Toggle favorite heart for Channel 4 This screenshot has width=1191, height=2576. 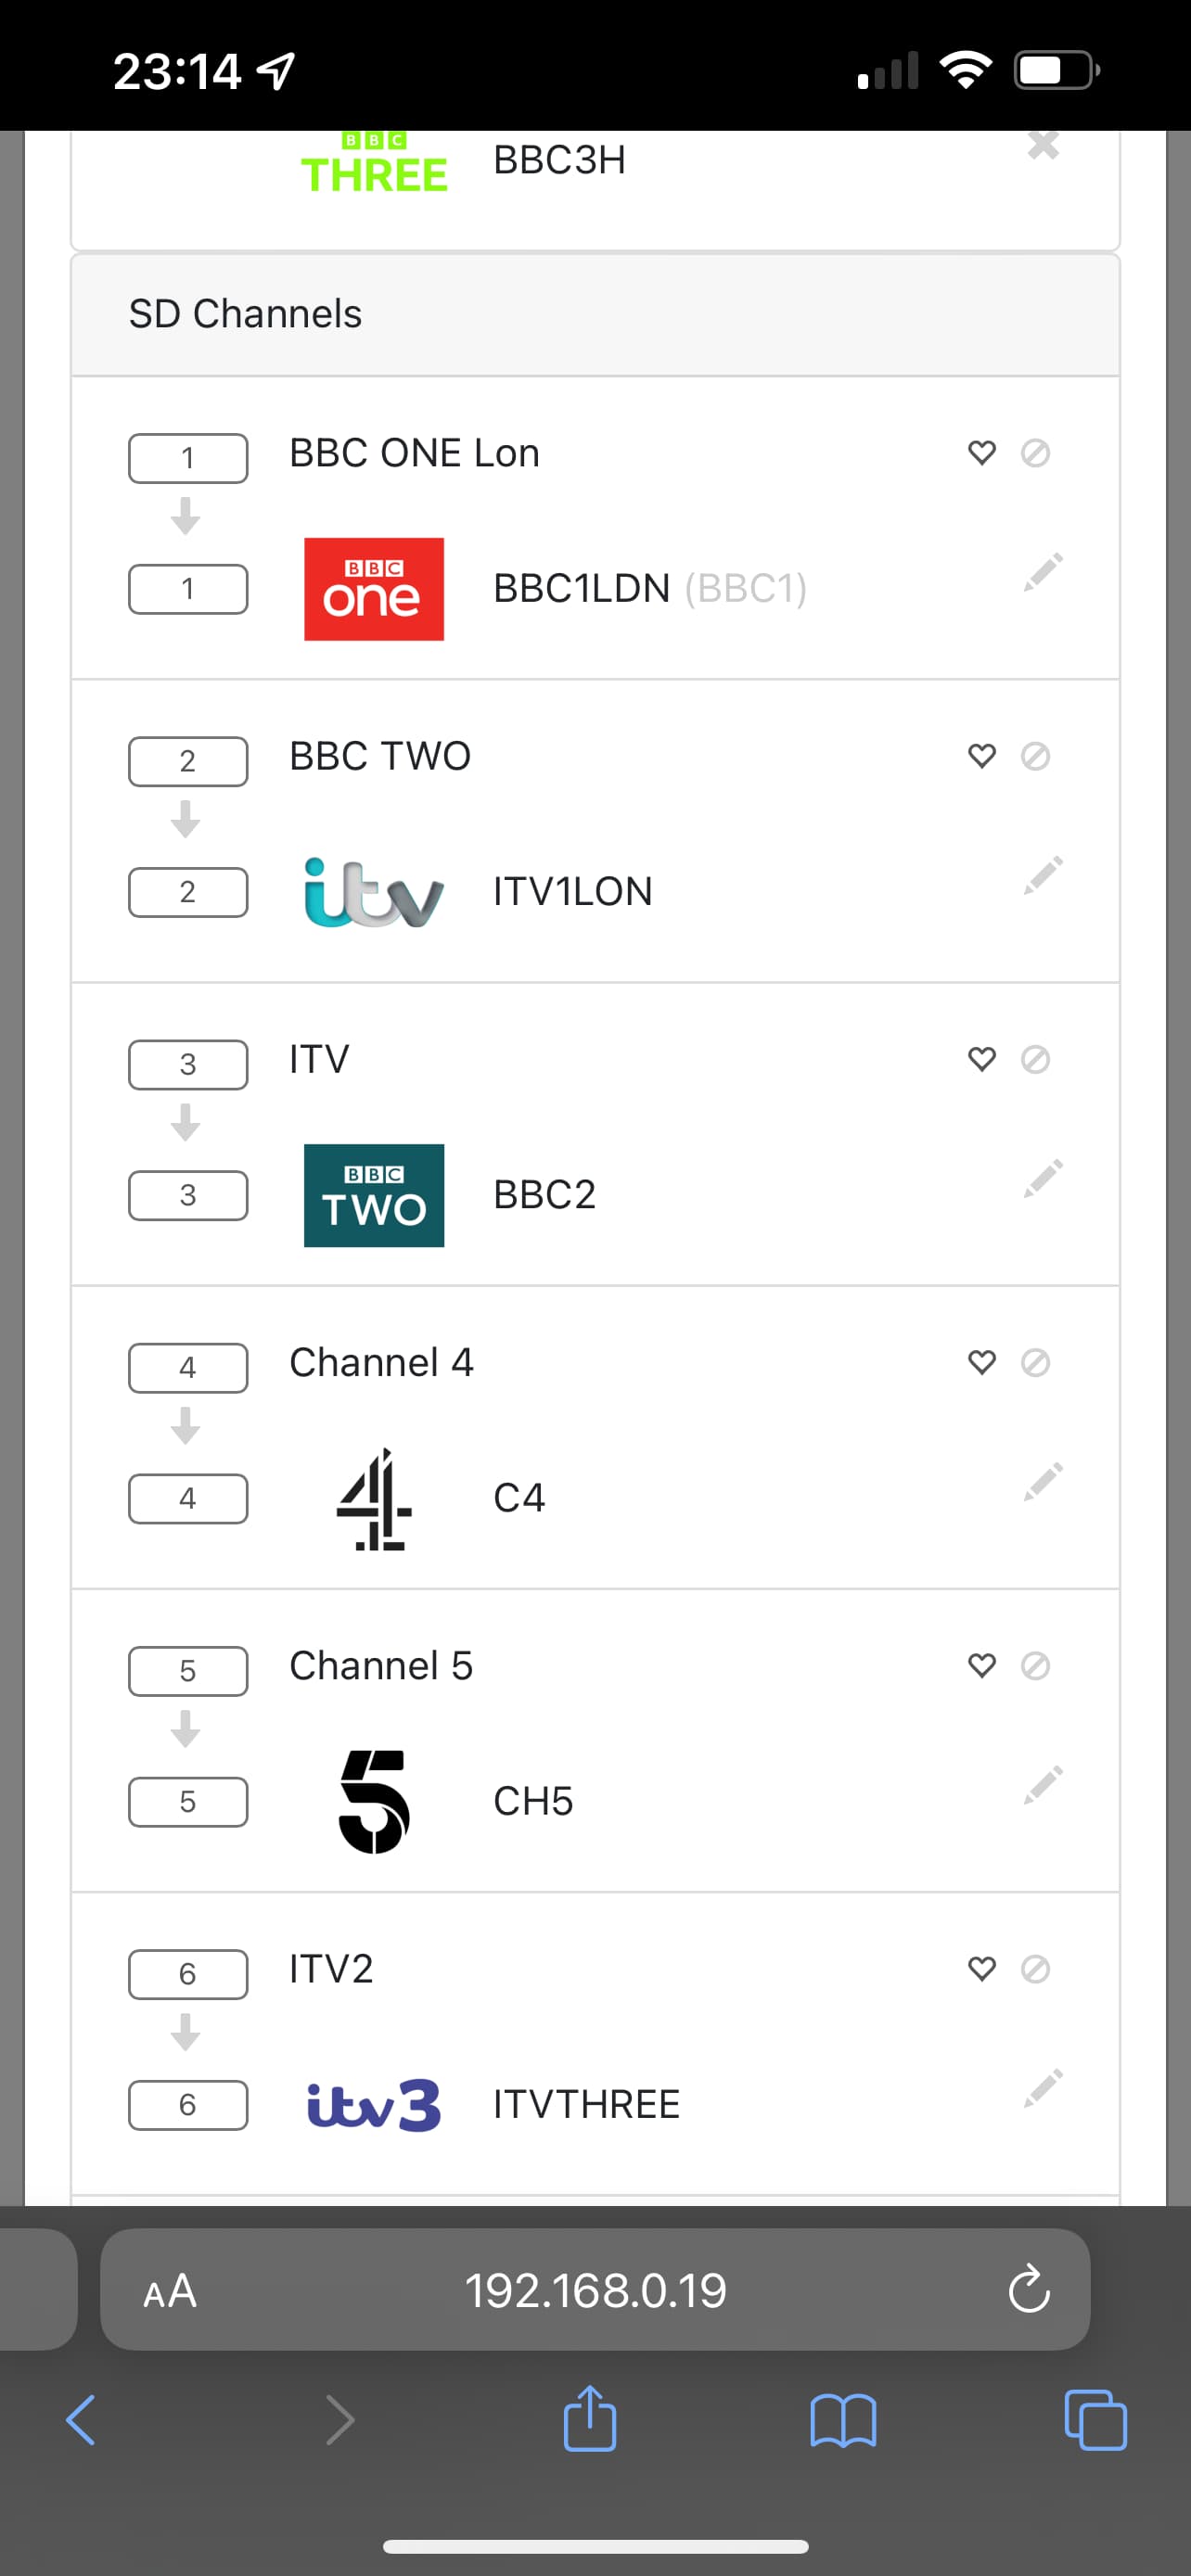981,1362
